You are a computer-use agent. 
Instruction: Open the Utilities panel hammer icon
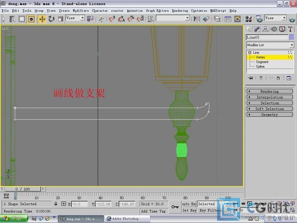290,29
